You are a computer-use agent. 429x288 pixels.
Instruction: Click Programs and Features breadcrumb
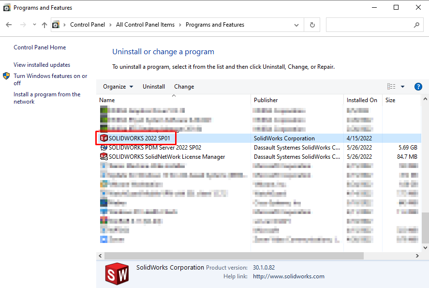click(x=215, y=25)
